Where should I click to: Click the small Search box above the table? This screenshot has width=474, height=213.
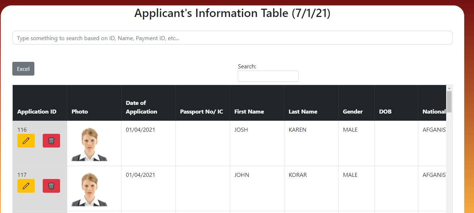(268, 76)
